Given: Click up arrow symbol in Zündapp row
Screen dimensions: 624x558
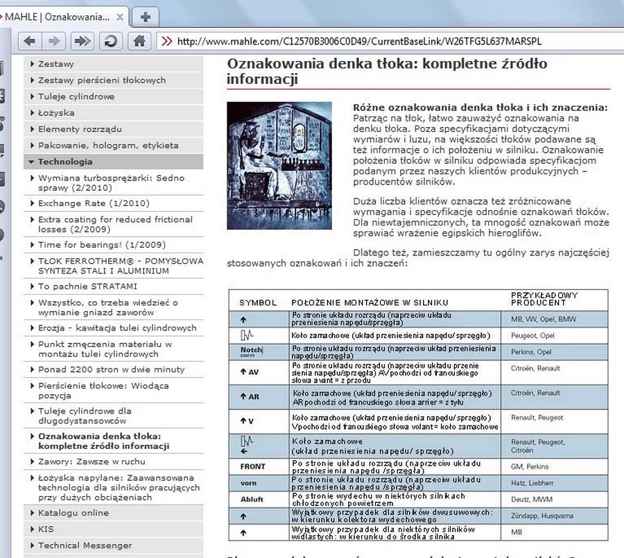Looking at the screenshot, I should (243, 516).
